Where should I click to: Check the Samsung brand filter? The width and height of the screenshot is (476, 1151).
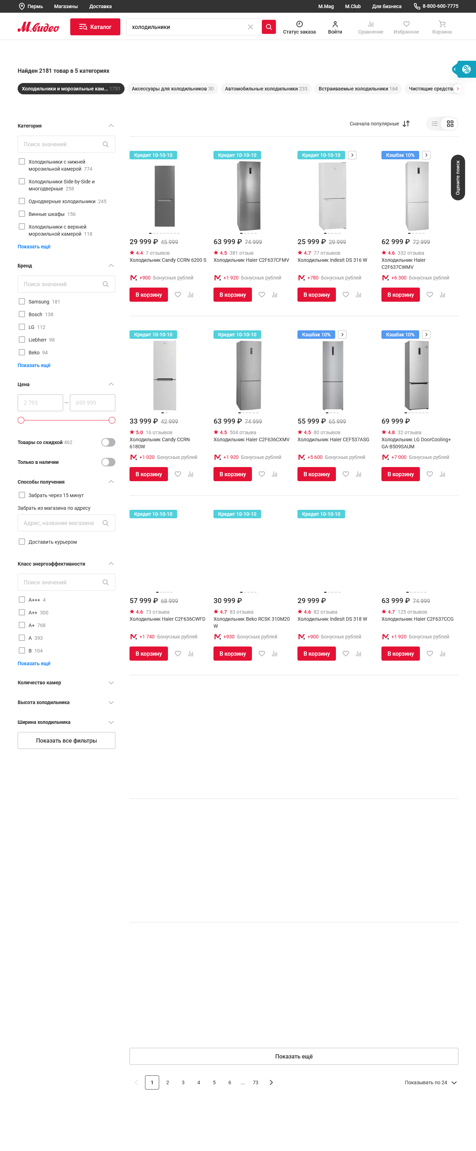tap(22, 301)
